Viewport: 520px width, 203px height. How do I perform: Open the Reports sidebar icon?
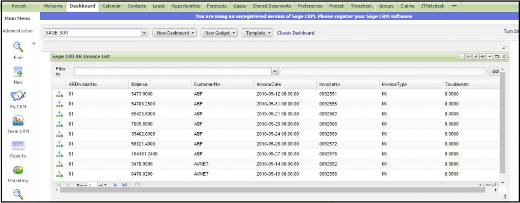pos(18,145)
